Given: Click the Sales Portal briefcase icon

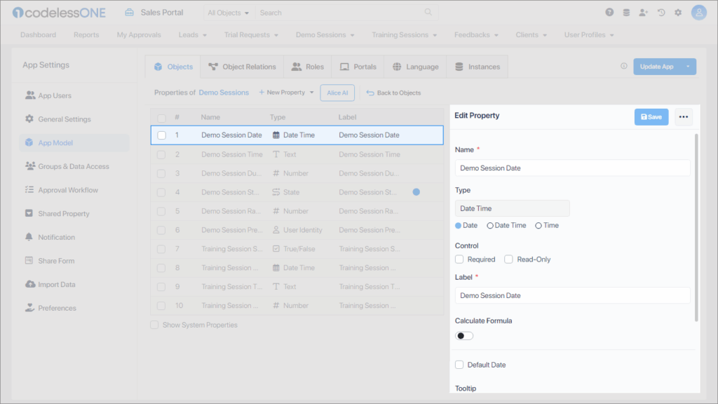Looking at the screenshot, I should pyautogui.click(x=130, y=13).
